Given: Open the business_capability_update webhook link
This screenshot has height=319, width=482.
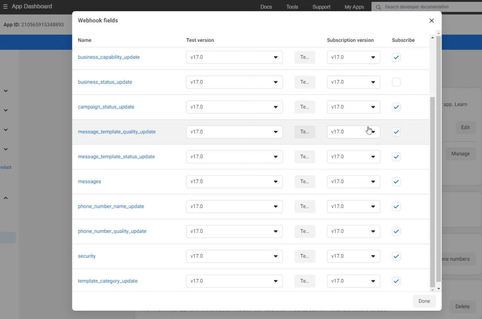Looking at the screenshot, I should [x=109, y=57].
